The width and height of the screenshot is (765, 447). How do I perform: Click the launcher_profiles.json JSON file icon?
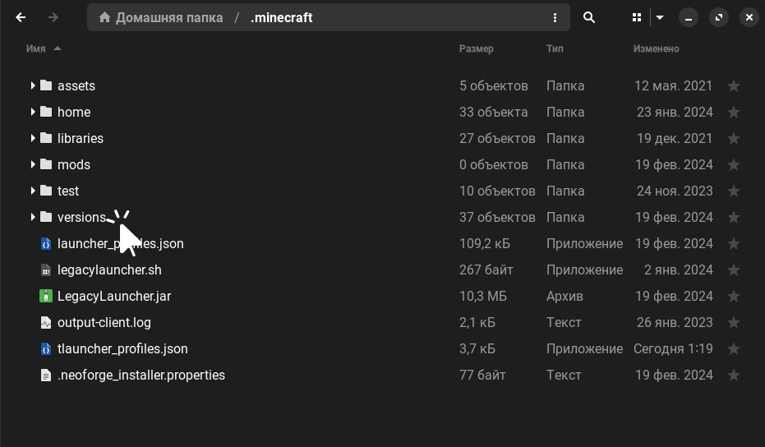[x=46, y=243]
